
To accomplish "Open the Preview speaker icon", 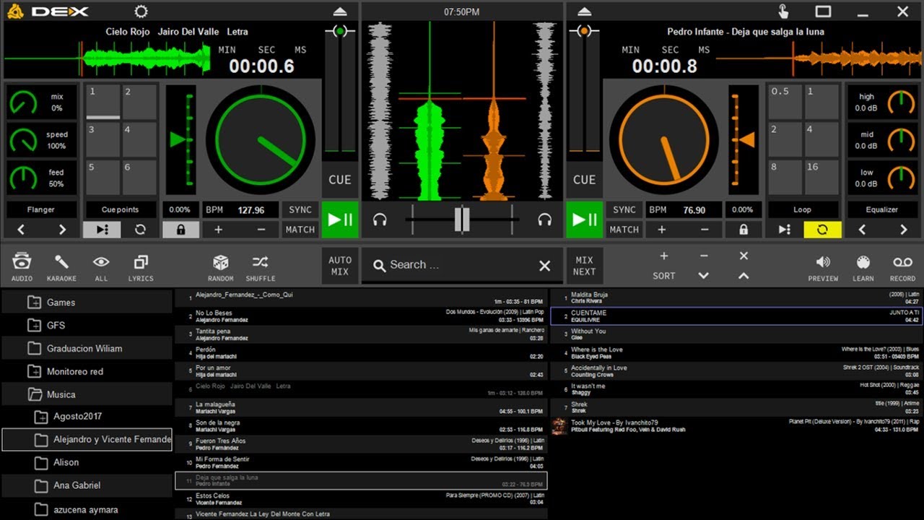I will (823, 266).
